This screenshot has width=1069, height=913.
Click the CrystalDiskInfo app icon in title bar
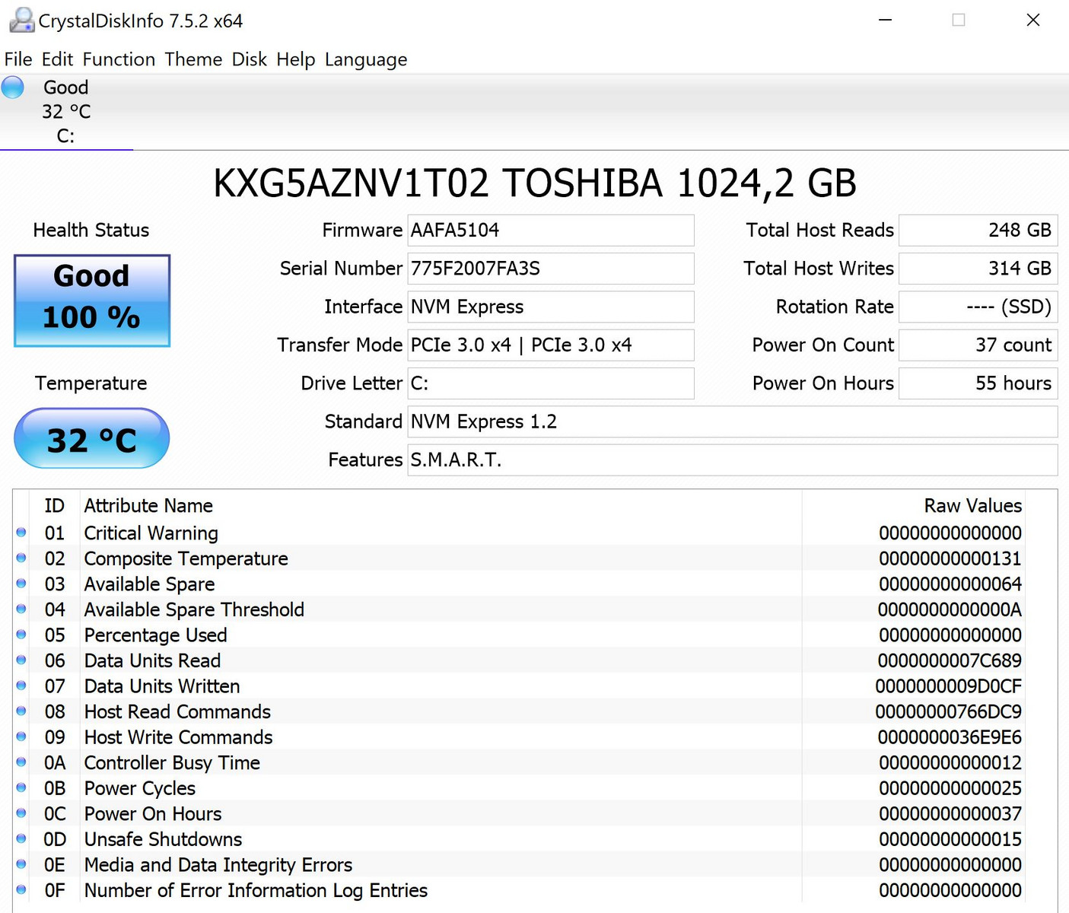click(x=21, y=21)
